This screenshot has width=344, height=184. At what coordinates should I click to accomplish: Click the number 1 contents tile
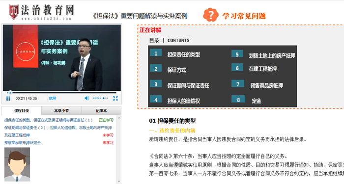pyautogui.click(x=156, y=53)
